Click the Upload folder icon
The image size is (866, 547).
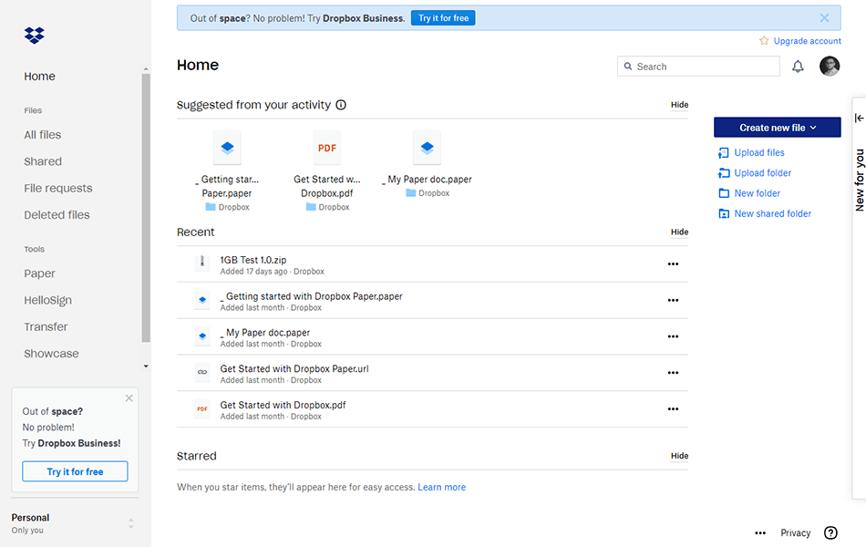pyautogui.click(x=724, y=173)
